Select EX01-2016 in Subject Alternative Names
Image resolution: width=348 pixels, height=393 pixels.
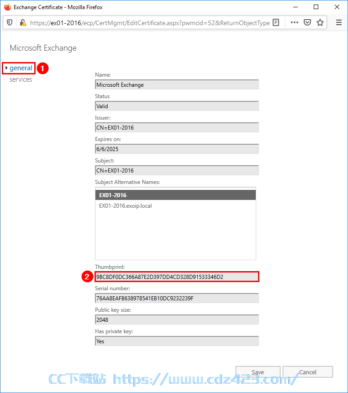(x=175, y=195)
